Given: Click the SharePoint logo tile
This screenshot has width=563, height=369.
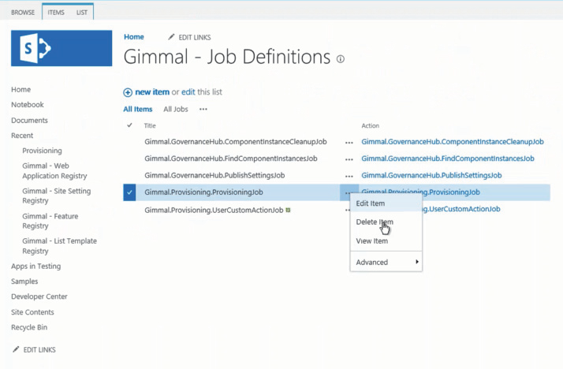Looking at the screenshot, I should [62, 48].
